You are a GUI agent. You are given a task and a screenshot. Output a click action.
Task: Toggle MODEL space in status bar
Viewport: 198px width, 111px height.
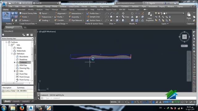pyautogui.click(x=114, y=102)
